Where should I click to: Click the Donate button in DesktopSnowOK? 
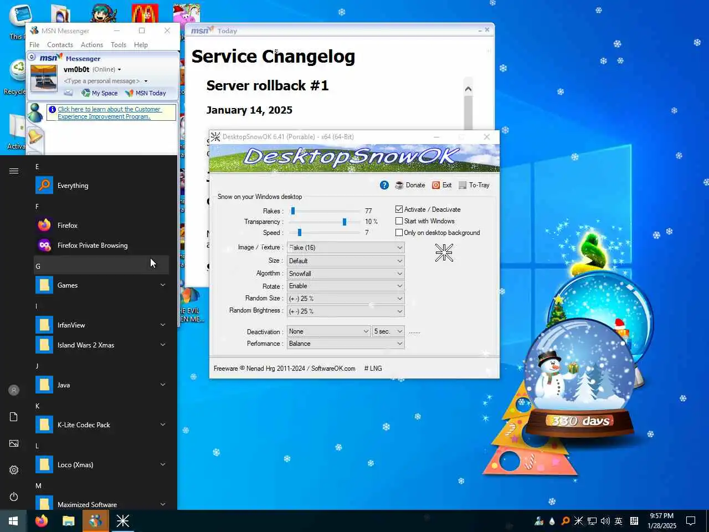pos(410,185)
